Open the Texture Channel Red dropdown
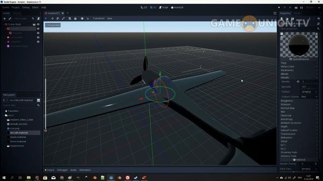The height and width of the screenshot is (181, 323). click(309, 97)
